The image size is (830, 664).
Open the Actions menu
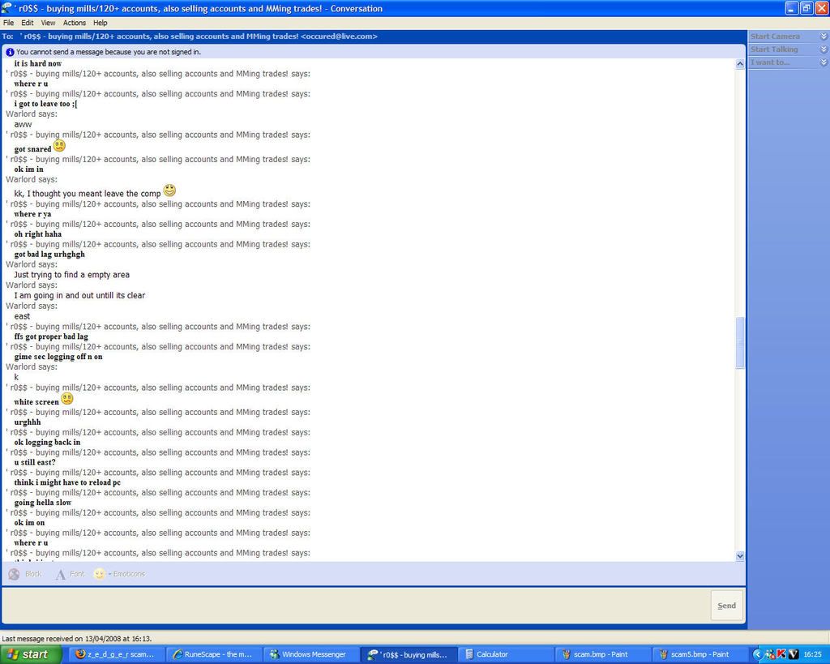[x=74, y=23]
